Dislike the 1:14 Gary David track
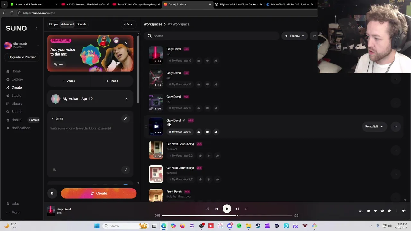This screenshot has width=411, height=231. click(x=207, y=132)
